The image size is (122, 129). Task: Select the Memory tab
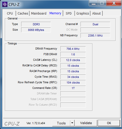coord(55,13)
